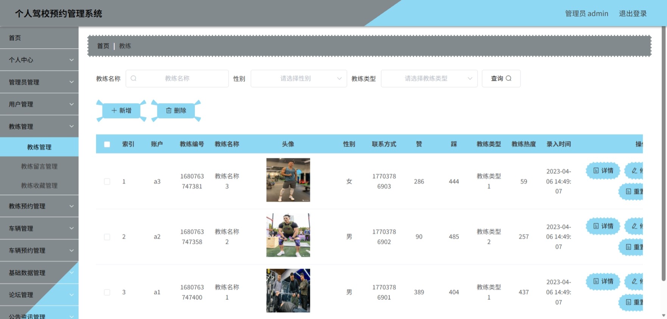Click phone number 17703786903 cell
Viewport: 667px width, 319px height.
click(384, 181)
